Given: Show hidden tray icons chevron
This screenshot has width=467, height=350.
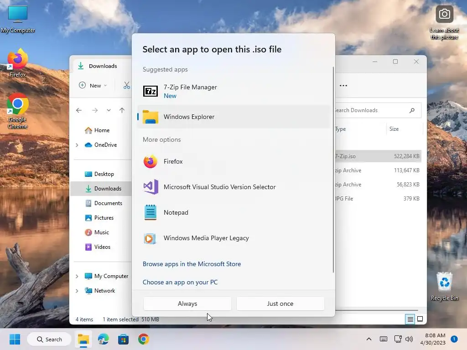Looking at the screenshot, I should tap(368, 339).
